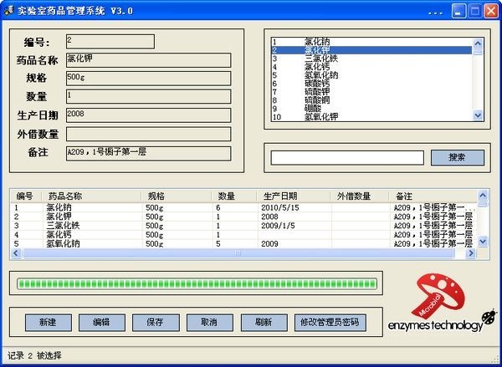Click the date cell 2009/1/5
The height and width of the screenshot is (367, 502).
pos(278,226)
